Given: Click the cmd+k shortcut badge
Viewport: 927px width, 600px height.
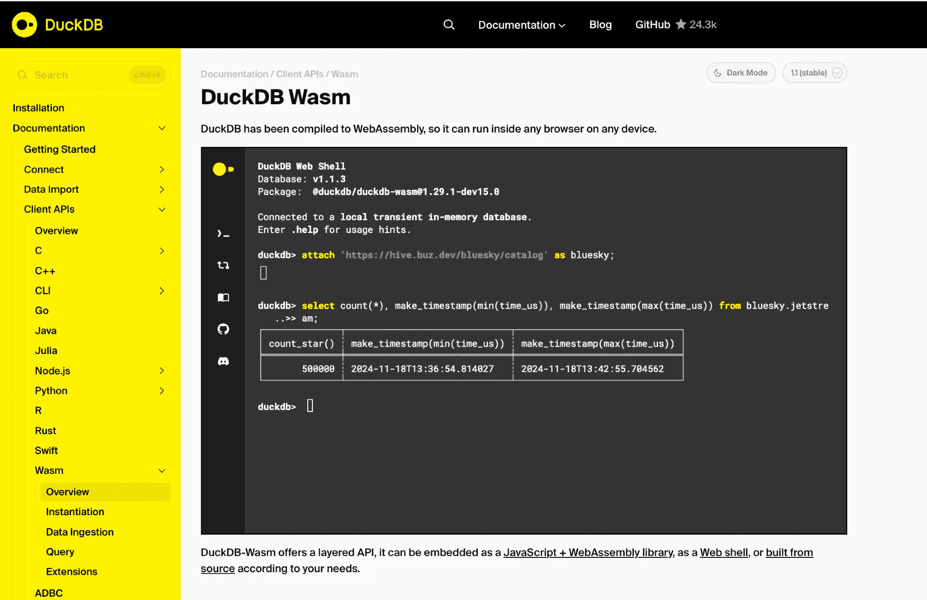Looking at the screenshot, I should (147, 75).
